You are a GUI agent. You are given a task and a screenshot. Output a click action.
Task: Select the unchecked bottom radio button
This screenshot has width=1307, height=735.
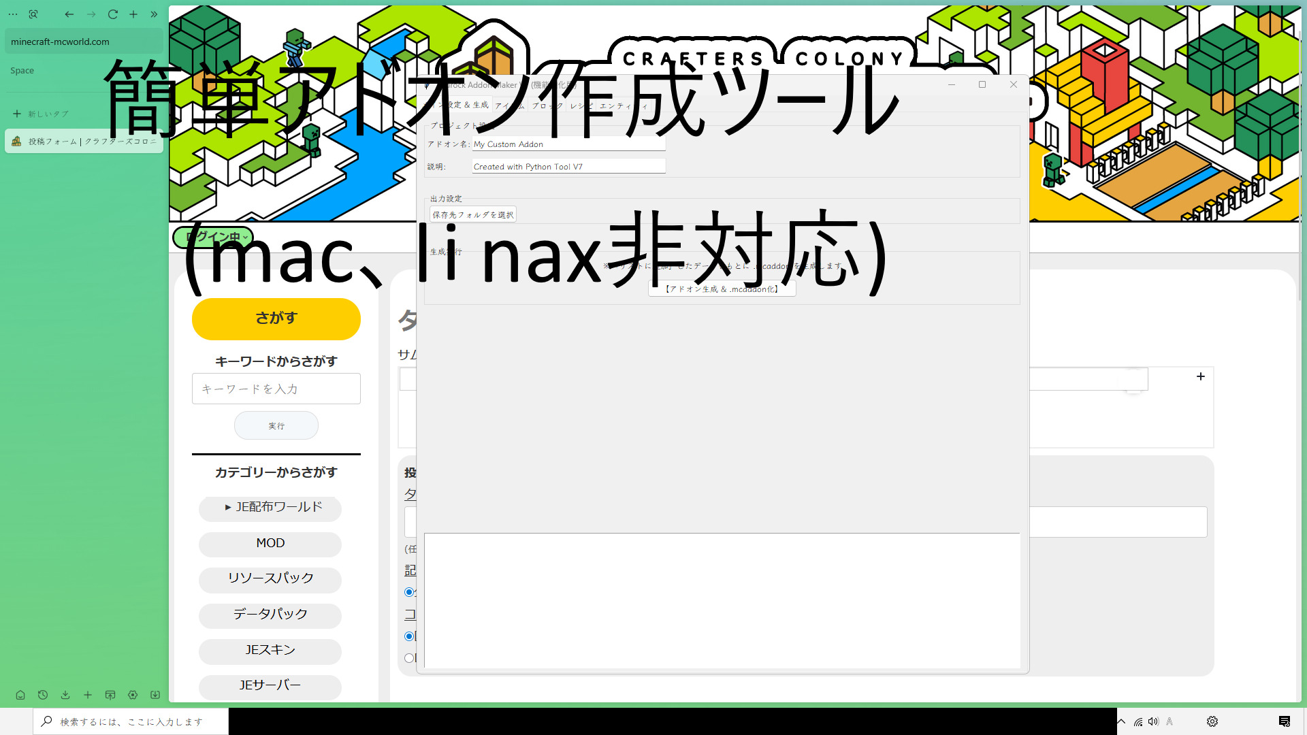(x=409, y=658)
